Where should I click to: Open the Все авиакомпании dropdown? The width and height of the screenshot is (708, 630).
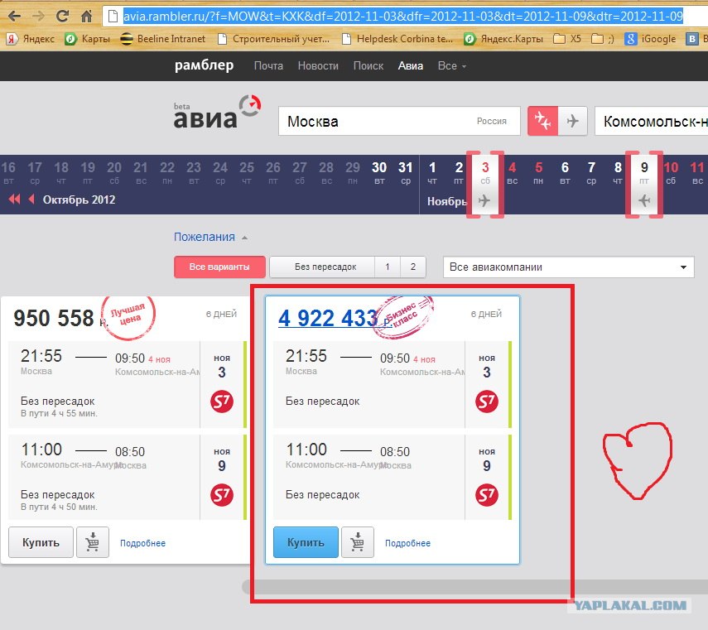(x=569, y=267)
